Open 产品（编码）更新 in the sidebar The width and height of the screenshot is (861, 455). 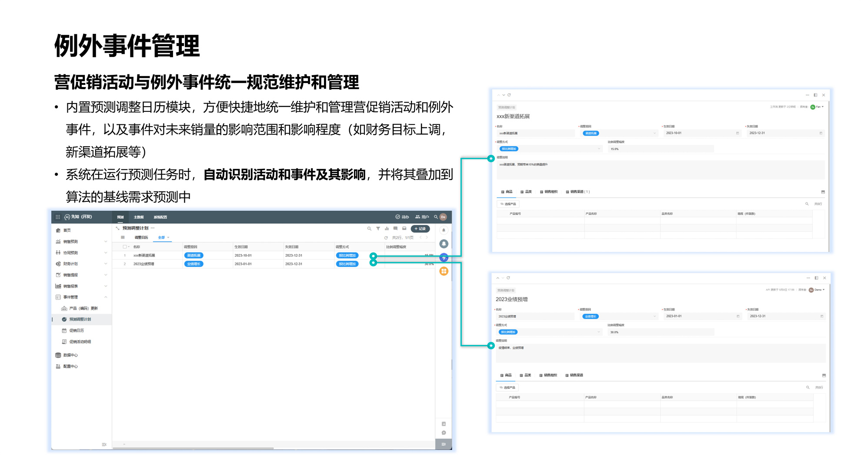(81, 308)
